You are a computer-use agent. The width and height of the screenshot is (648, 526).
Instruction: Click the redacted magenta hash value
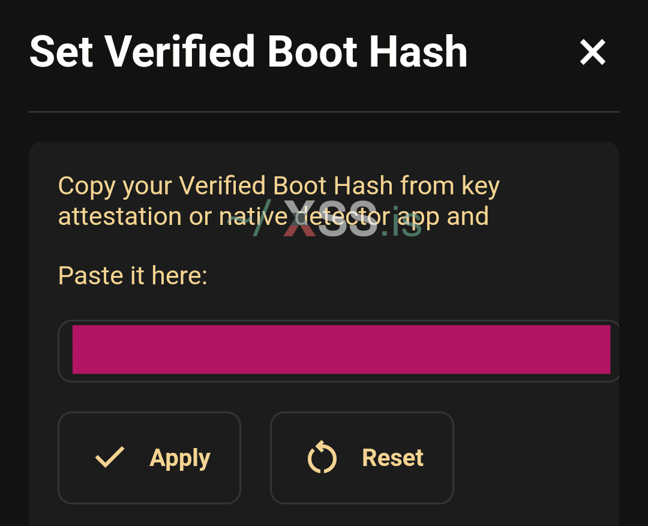[x=341, y=350]
